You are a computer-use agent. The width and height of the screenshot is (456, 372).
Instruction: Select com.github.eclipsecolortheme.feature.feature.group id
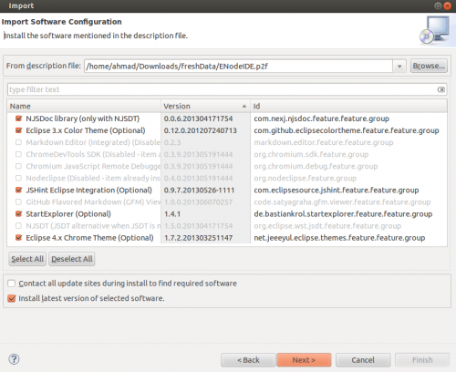[x=347, y=130]
